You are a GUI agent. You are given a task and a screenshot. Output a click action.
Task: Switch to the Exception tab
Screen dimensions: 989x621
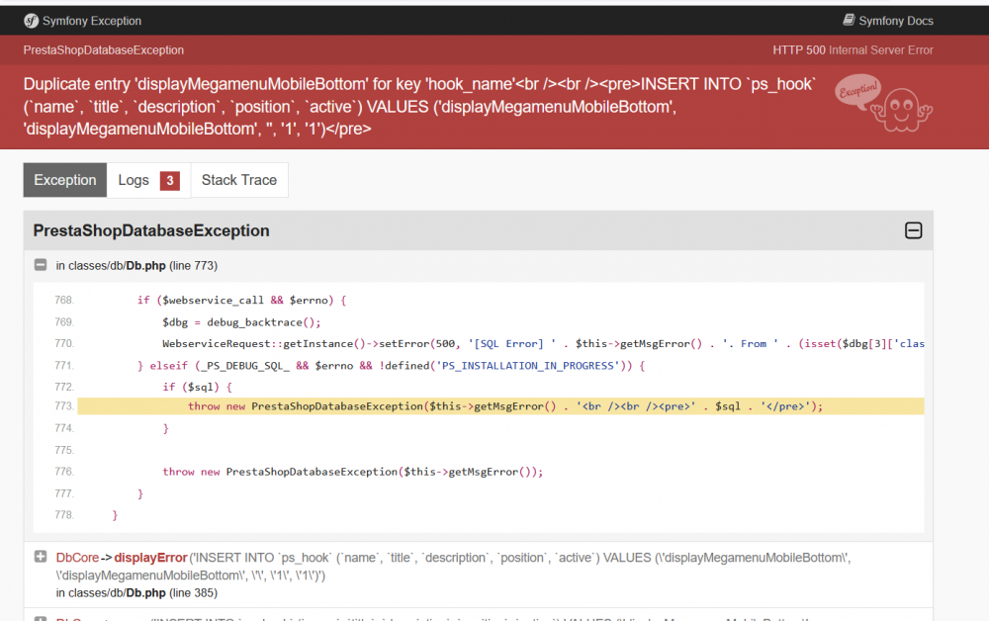pyautogui.click(x=65, y=180)
